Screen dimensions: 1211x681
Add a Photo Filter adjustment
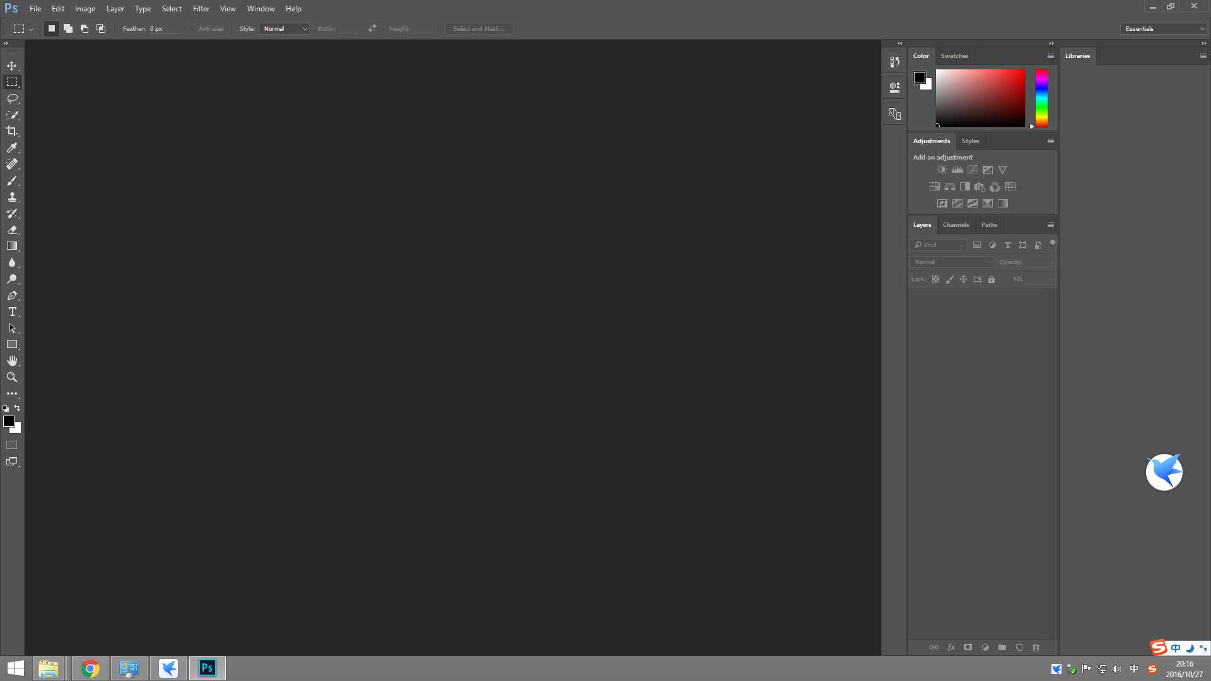tap(980, 187)
